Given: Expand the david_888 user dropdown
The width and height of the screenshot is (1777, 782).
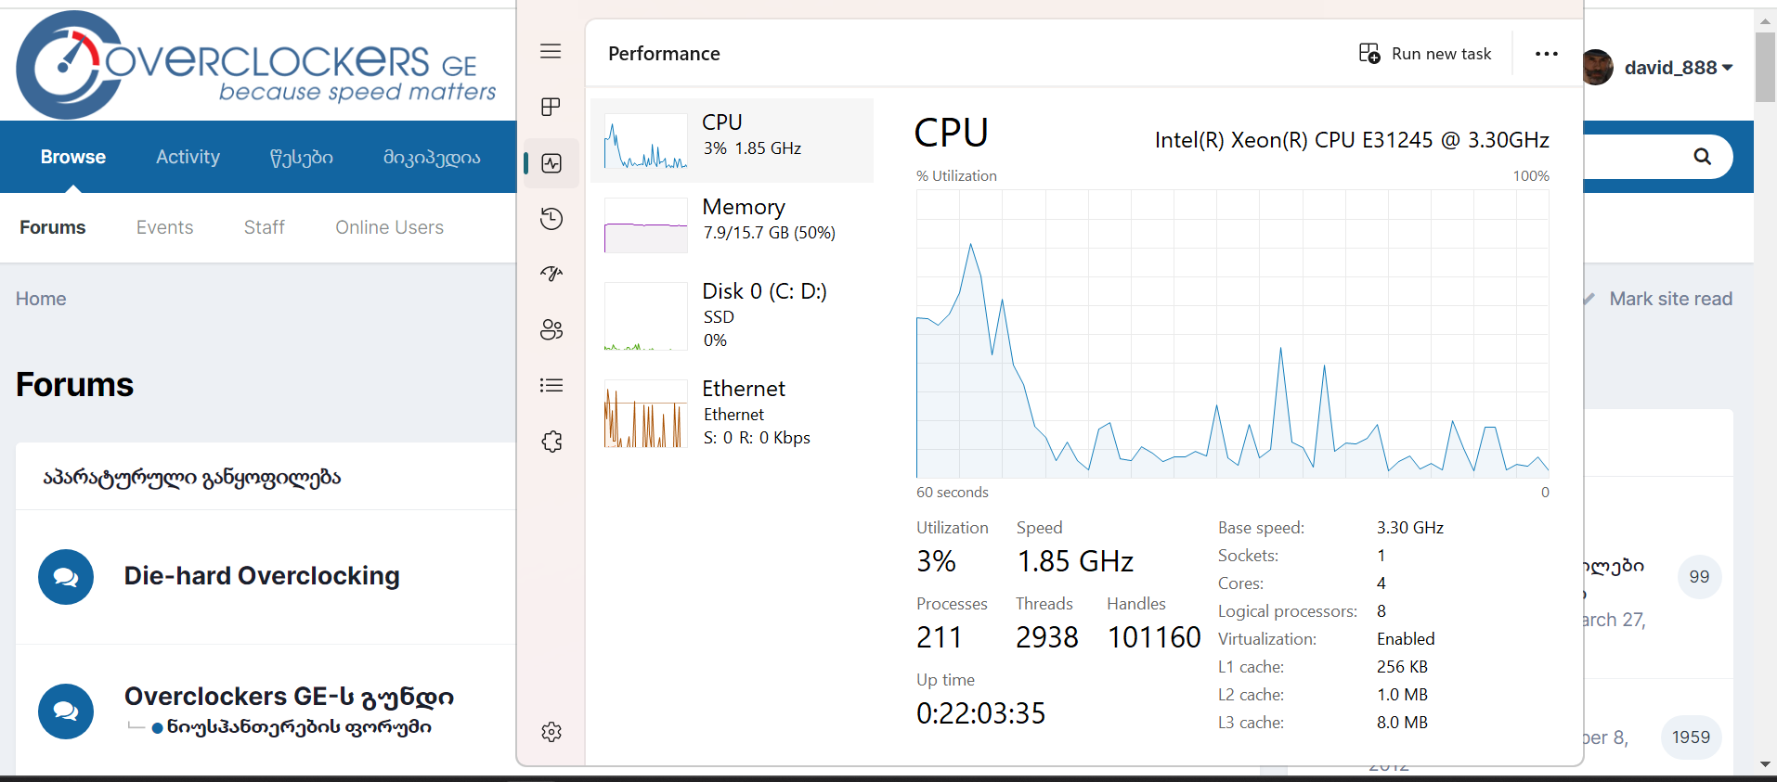Looking at the screenshot, I should (x=1678, y=68).
